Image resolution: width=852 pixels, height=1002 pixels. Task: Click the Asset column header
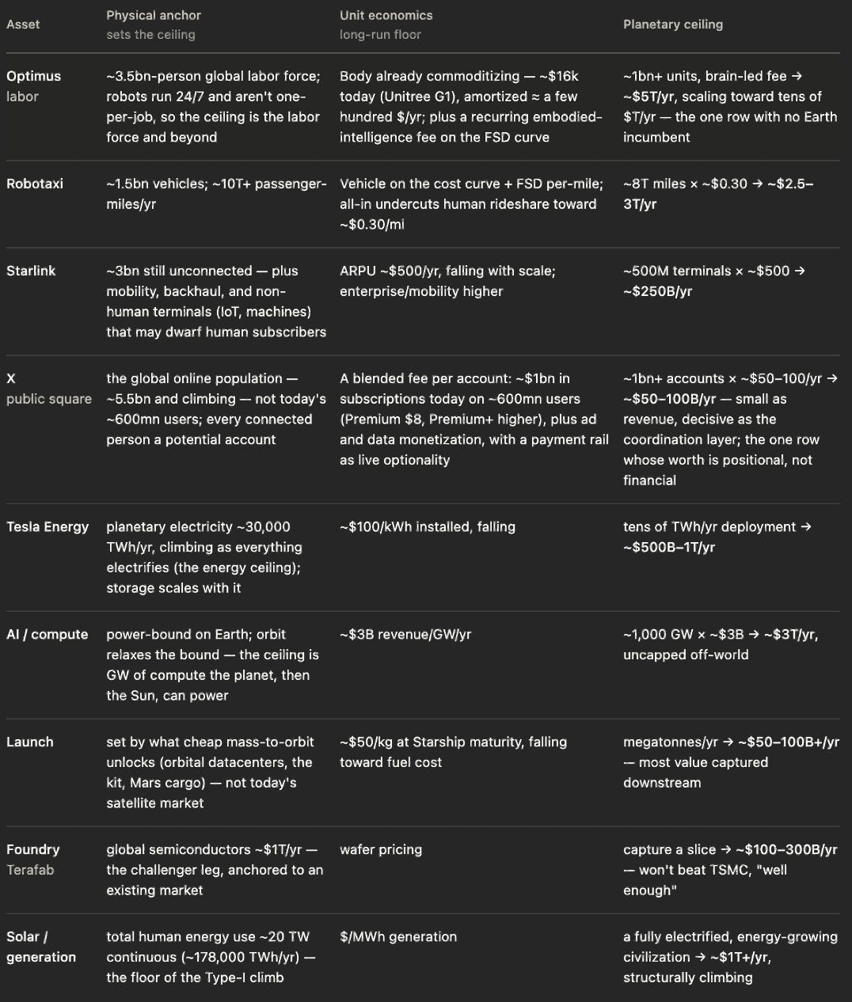23,25
